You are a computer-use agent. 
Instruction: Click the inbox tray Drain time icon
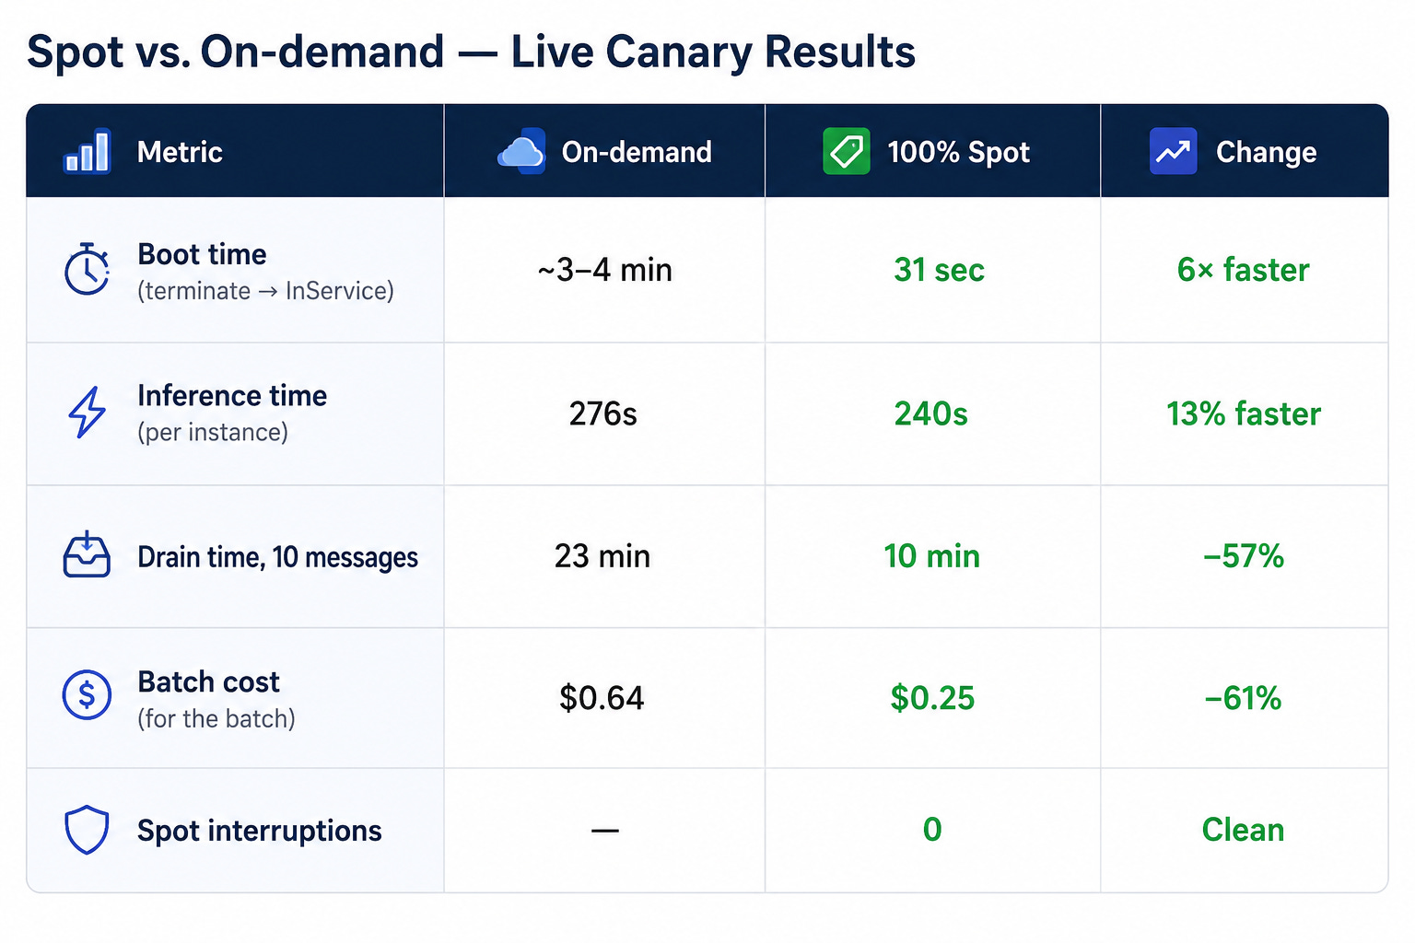[x=87, y=554]
